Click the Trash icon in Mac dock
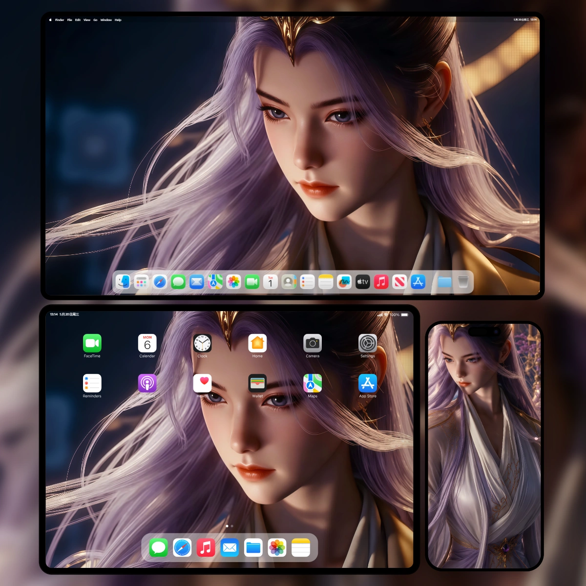The height and width of the screenshot is (586, 586). tap(463, 282)
